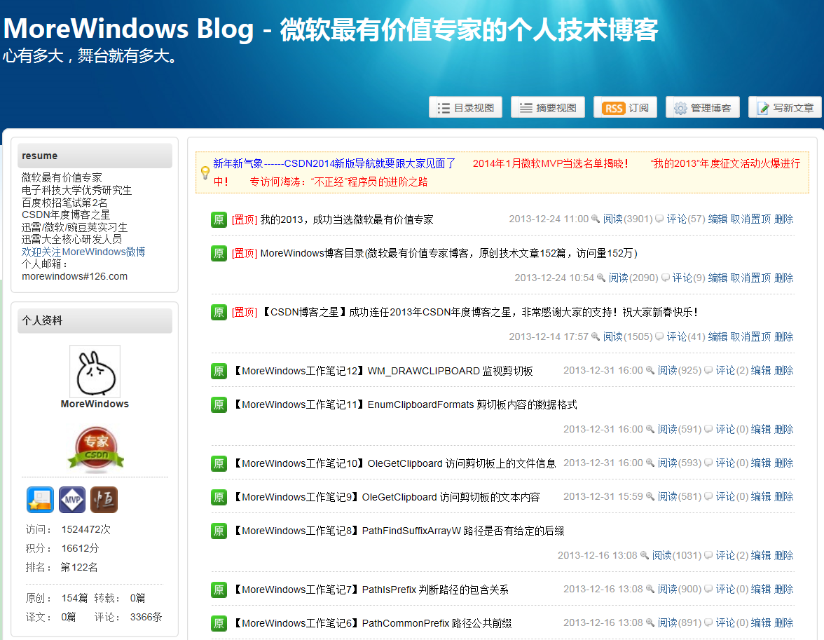Open CSDN博客之星 2013年度 post
Viewport: 824px width, 640px height.
click(479, 312)
